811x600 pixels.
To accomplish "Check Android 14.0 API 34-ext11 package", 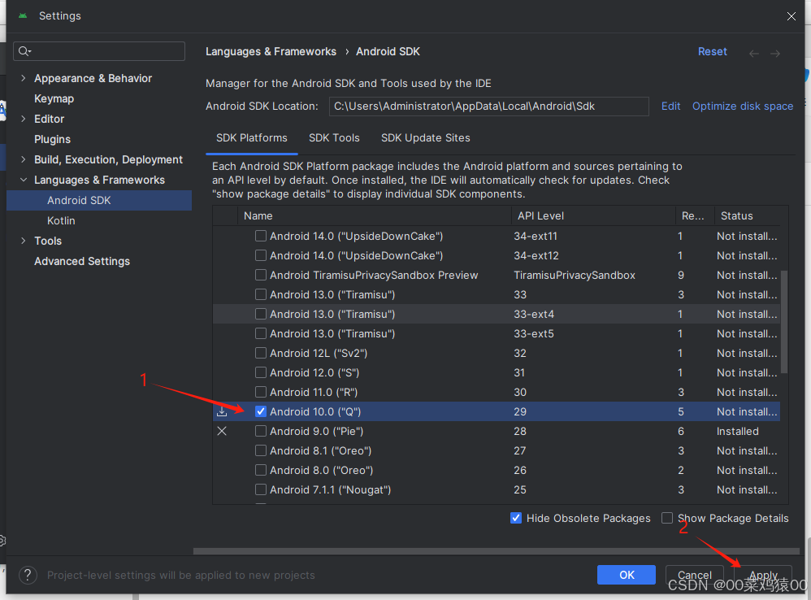I will 261,236.
